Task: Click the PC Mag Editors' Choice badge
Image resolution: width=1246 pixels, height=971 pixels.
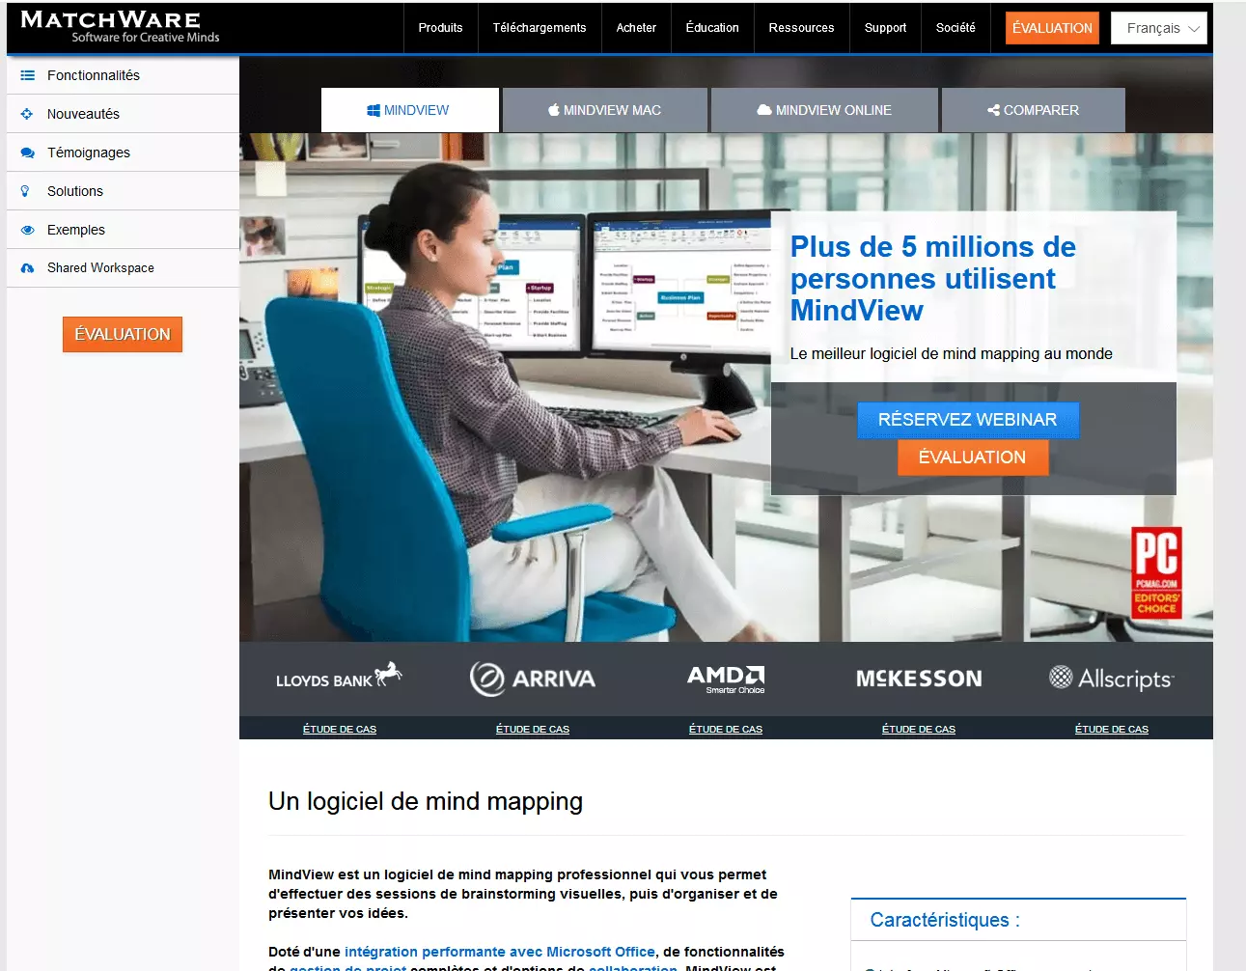Action: 1156,571
